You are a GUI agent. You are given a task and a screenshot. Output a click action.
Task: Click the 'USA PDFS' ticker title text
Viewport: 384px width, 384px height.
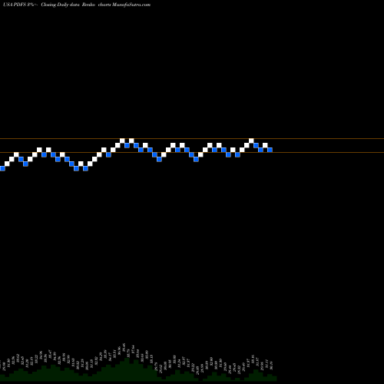point(15,5)
